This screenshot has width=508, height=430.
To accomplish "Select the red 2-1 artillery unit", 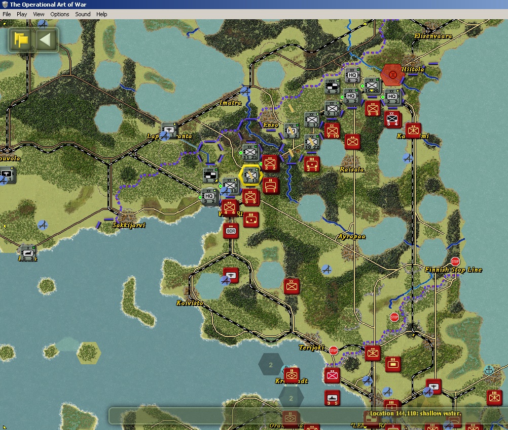I will [312, 164].
